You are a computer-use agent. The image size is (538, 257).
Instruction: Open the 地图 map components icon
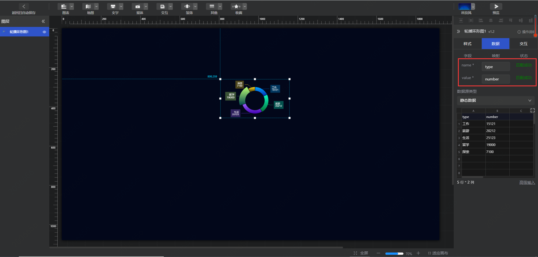pyautogui.click(x=88, y=6)
